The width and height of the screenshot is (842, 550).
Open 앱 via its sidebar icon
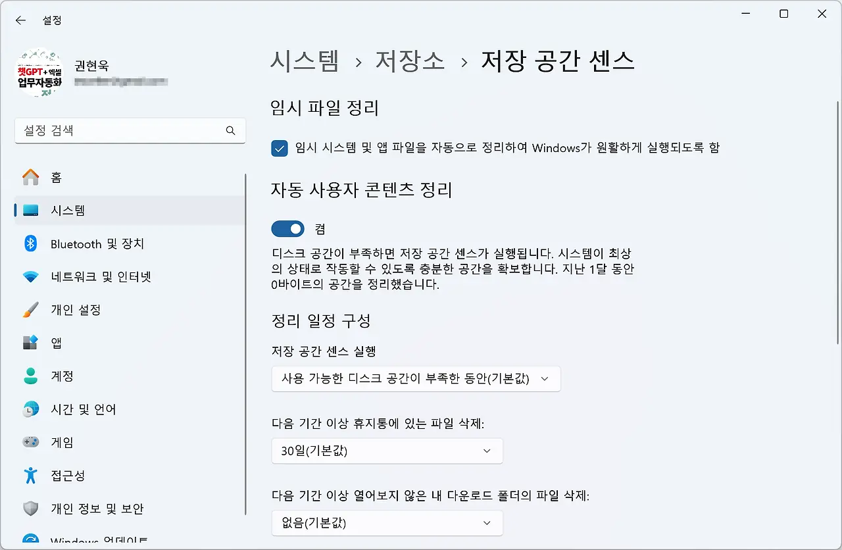coord(32,342)
